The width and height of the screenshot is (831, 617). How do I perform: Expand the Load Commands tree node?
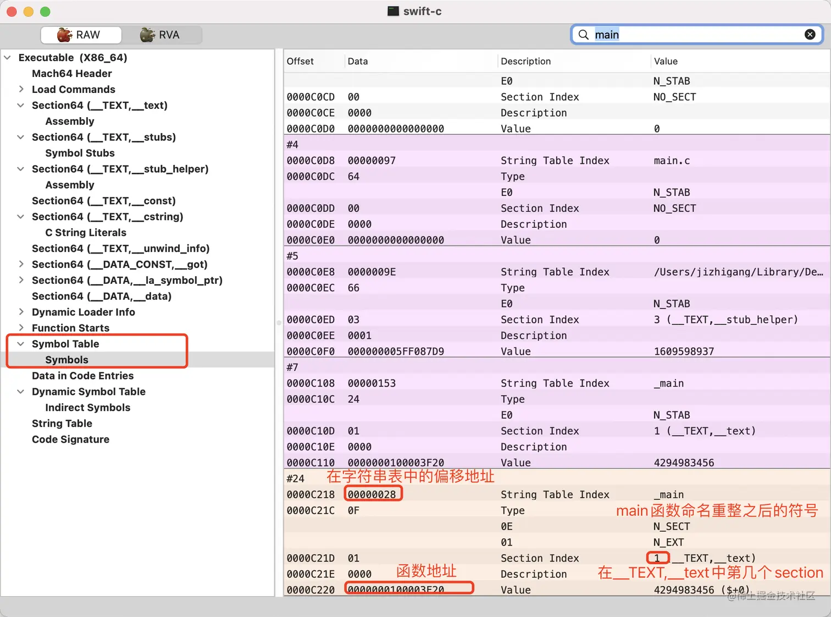pos(21,89)
